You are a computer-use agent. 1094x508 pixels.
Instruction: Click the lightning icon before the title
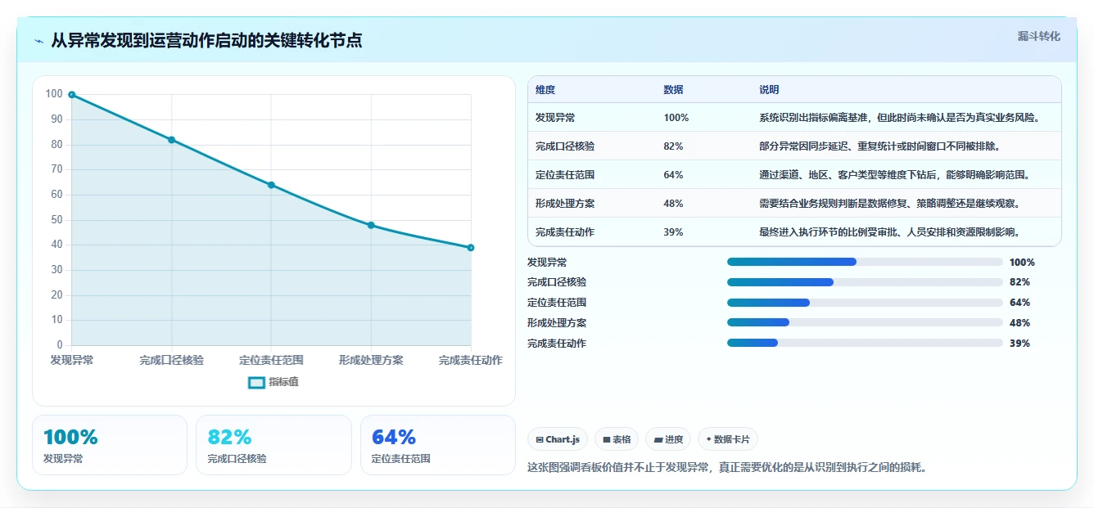pos(39,41)
